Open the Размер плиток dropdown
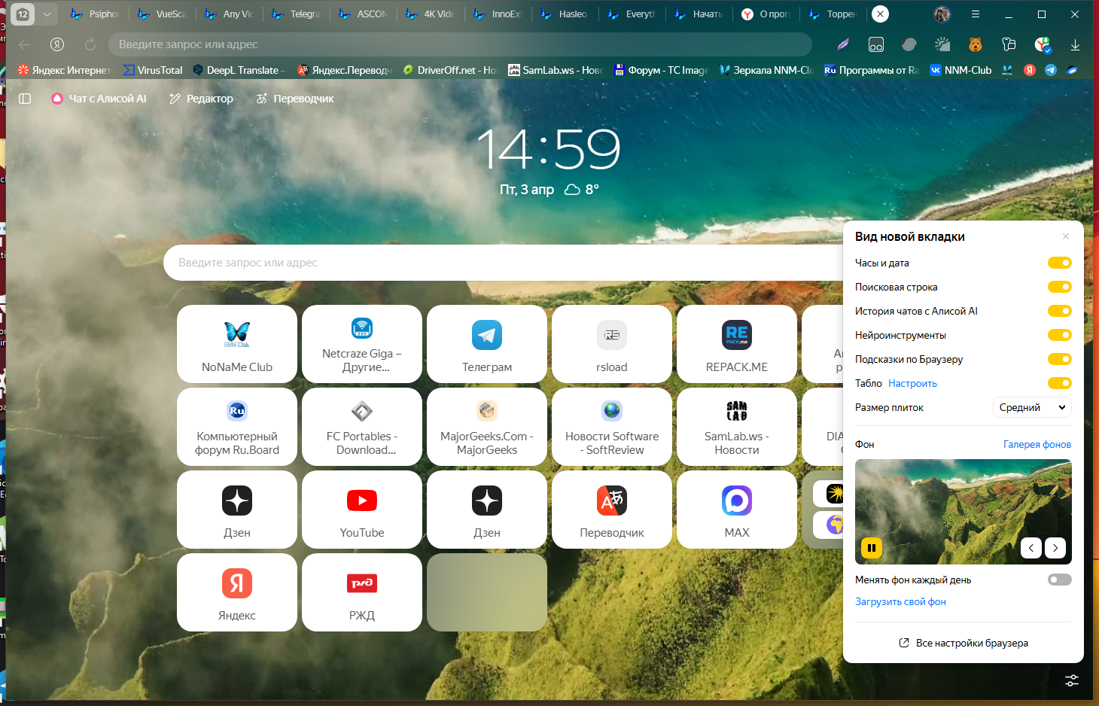 click(1032, 407)
